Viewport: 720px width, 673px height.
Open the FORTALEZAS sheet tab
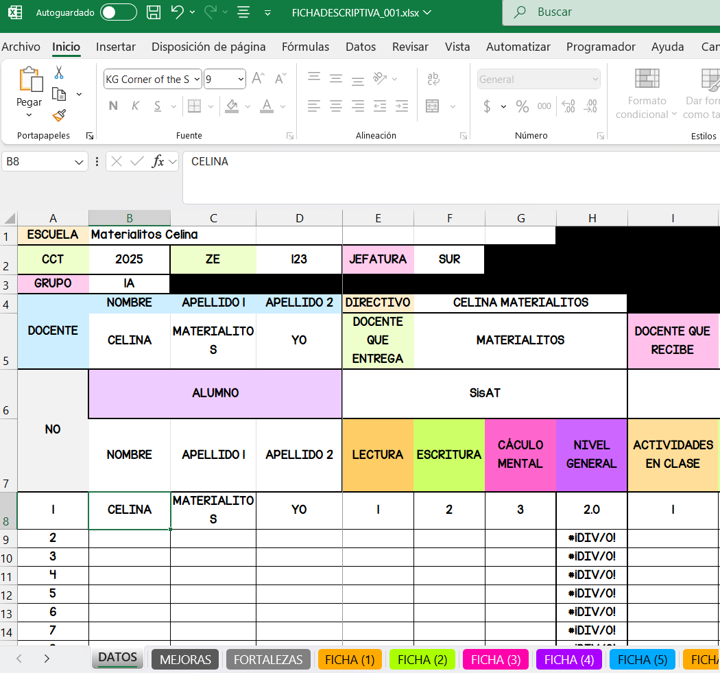click(x=268, y=660)
